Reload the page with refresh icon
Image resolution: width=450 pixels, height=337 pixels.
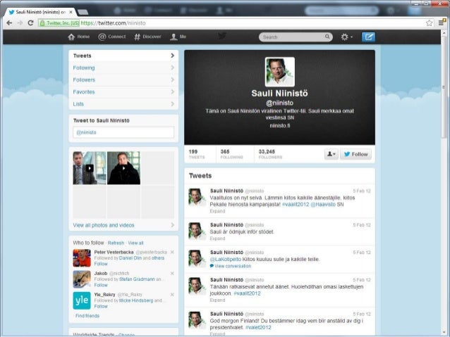31,23
